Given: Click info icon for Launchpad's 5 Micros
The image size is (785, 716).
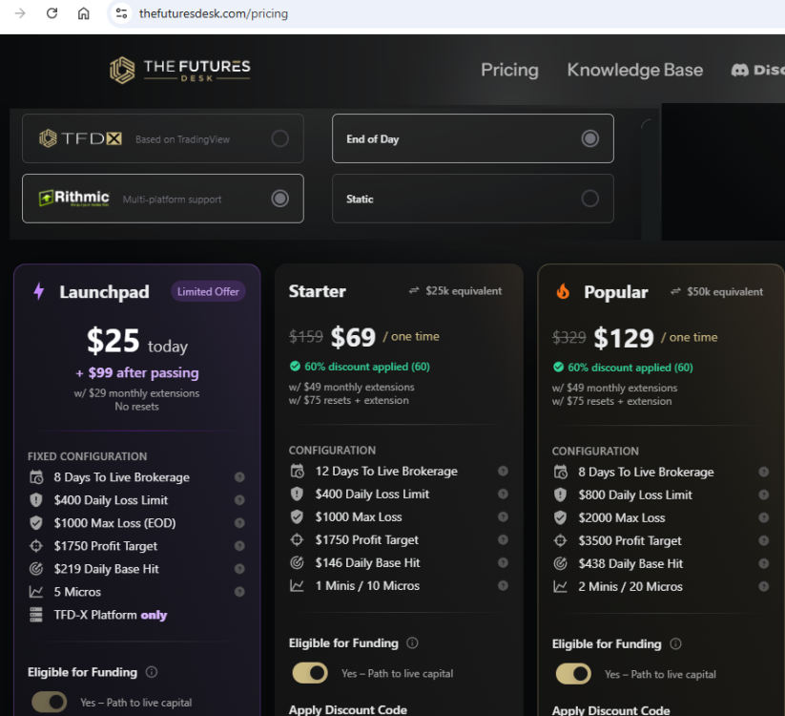Looking at the screenshot, I should pyautogui.click(x=239, y=592).
